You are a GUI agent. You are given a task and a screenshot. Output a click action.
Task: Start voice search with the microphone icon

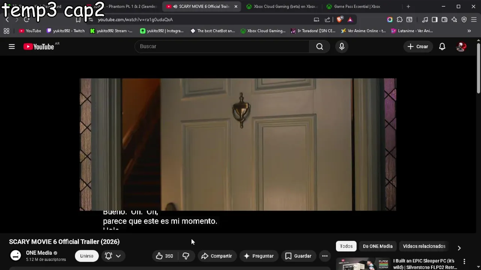pyautogui.click(x=342, y=46)
